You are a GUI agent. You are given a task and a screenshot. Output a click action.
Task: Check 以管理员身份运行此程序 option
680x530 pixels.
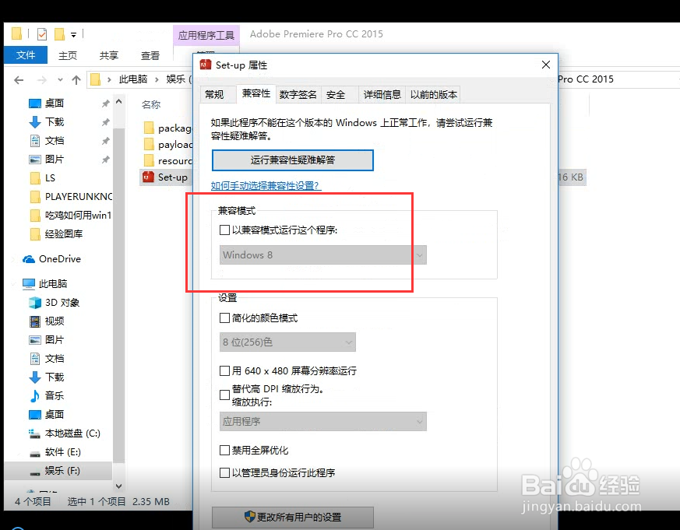coord(224,472)
